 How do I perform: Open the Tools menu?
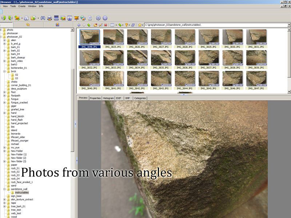(x=13, y=6)
